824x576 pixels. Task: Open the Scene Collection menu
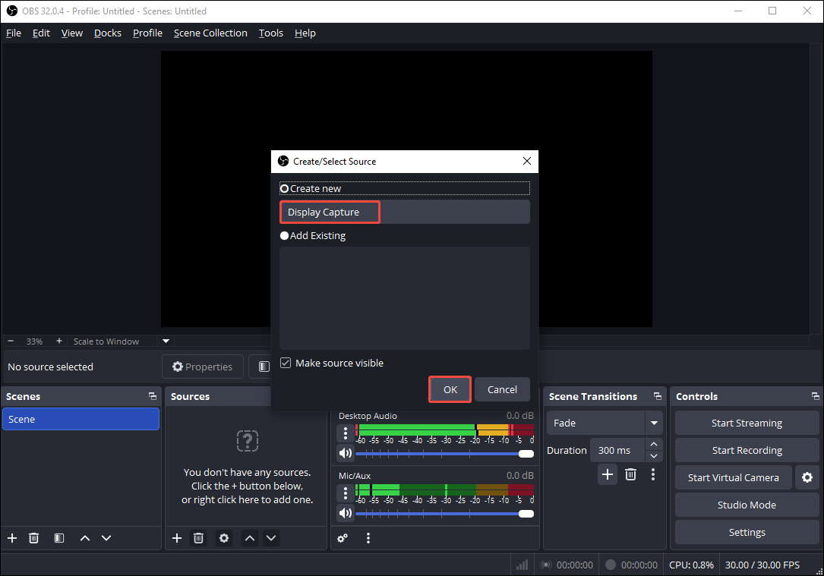coord(210,33)
